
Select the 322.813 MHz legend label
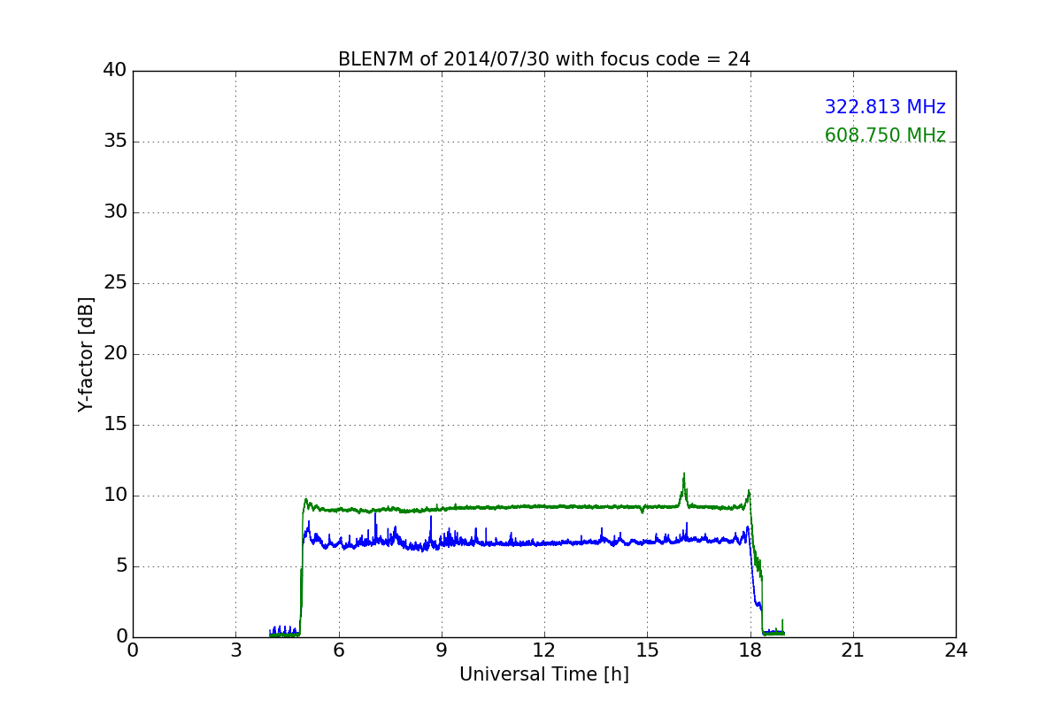(885, 107)
